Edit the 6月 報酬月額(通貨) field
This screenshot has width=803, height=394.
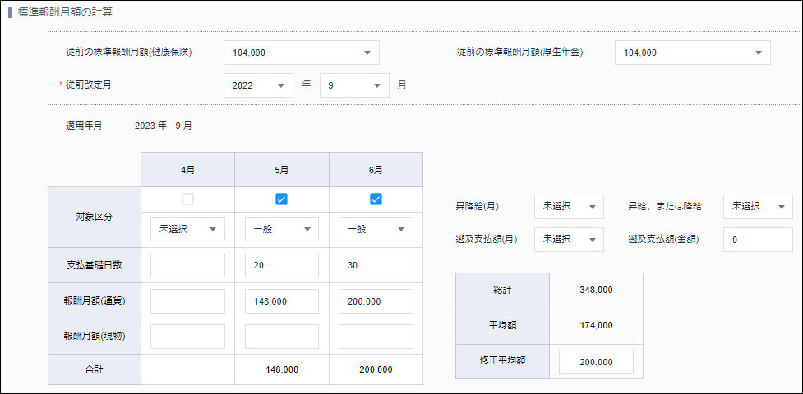(376, 301)
